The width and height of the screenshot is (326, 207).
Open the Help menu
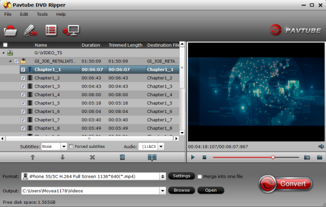(x=61, y=14)
